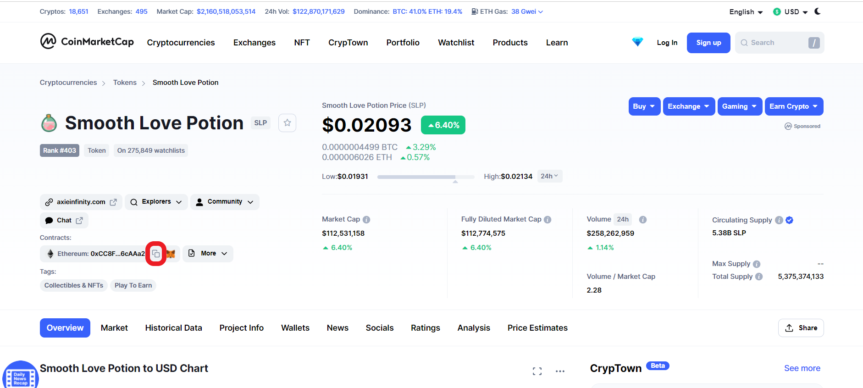Expand the Explorers dropdown
This screenshot has height=388, width=863.
pyautogui.click(x=156, y=202)
